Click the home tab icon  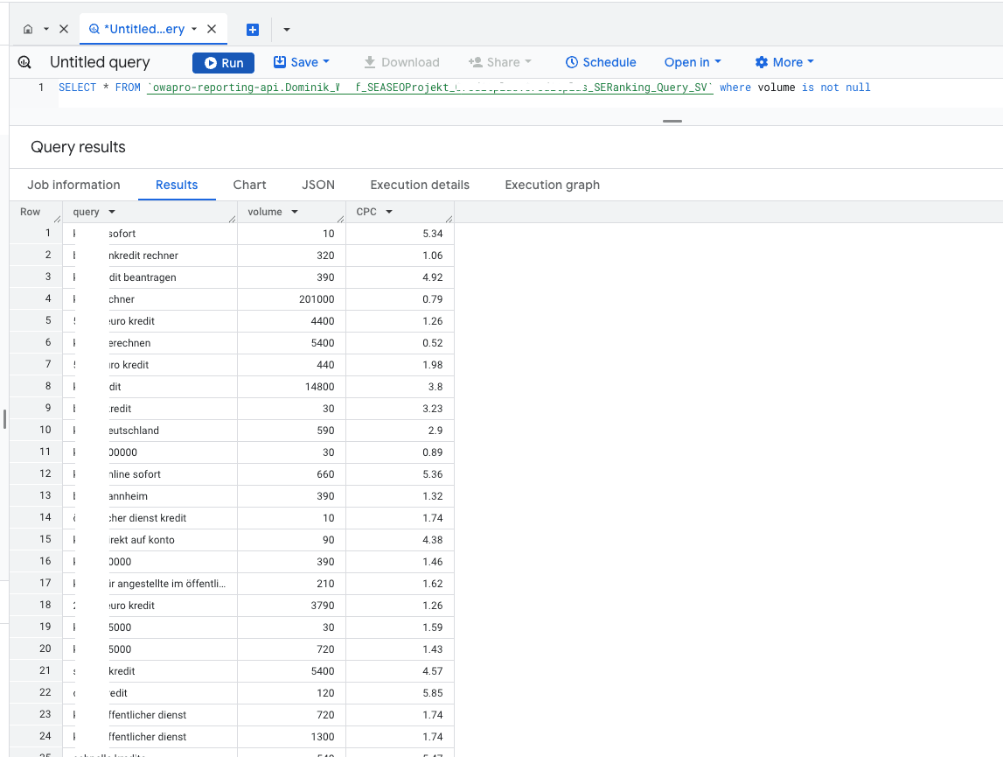(28, 29)
